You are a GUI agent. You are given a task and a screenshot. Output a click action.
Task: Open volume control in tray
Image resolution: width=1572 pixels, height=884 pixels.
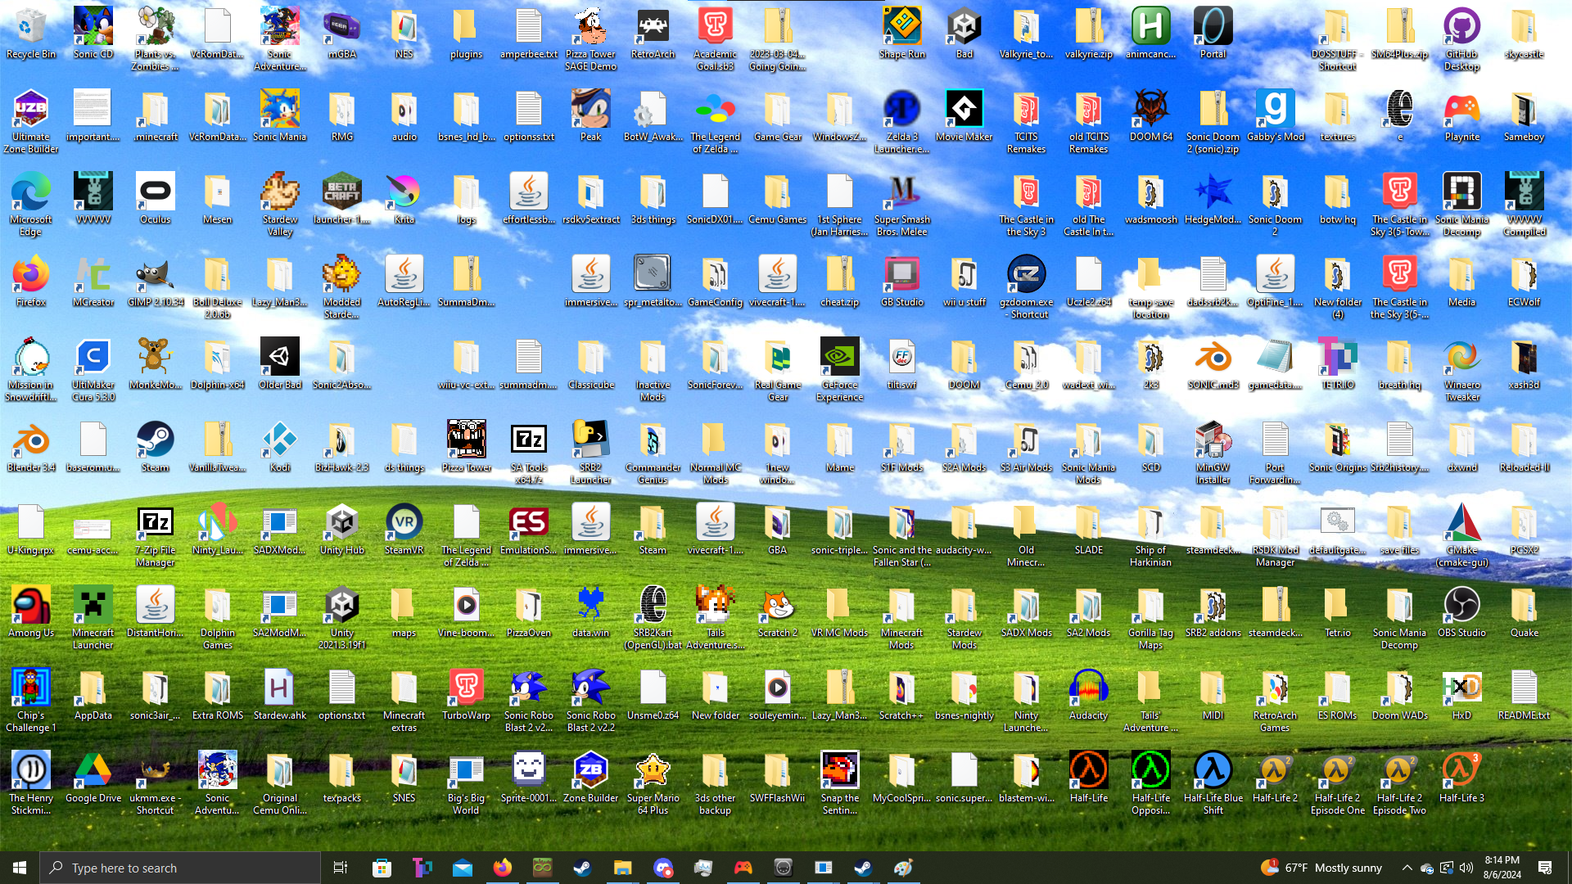1466,868
